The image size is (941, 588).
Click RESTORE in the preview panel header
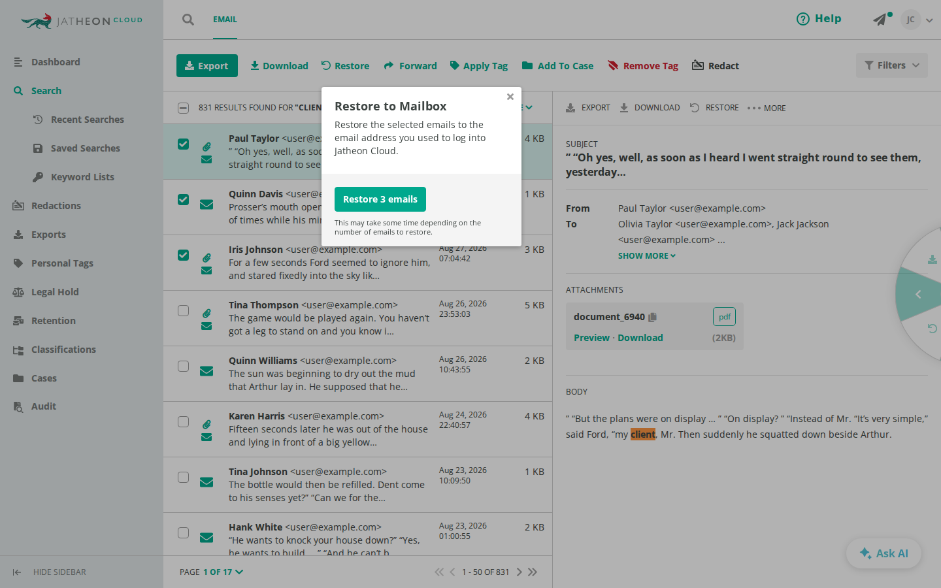(714, 108)
